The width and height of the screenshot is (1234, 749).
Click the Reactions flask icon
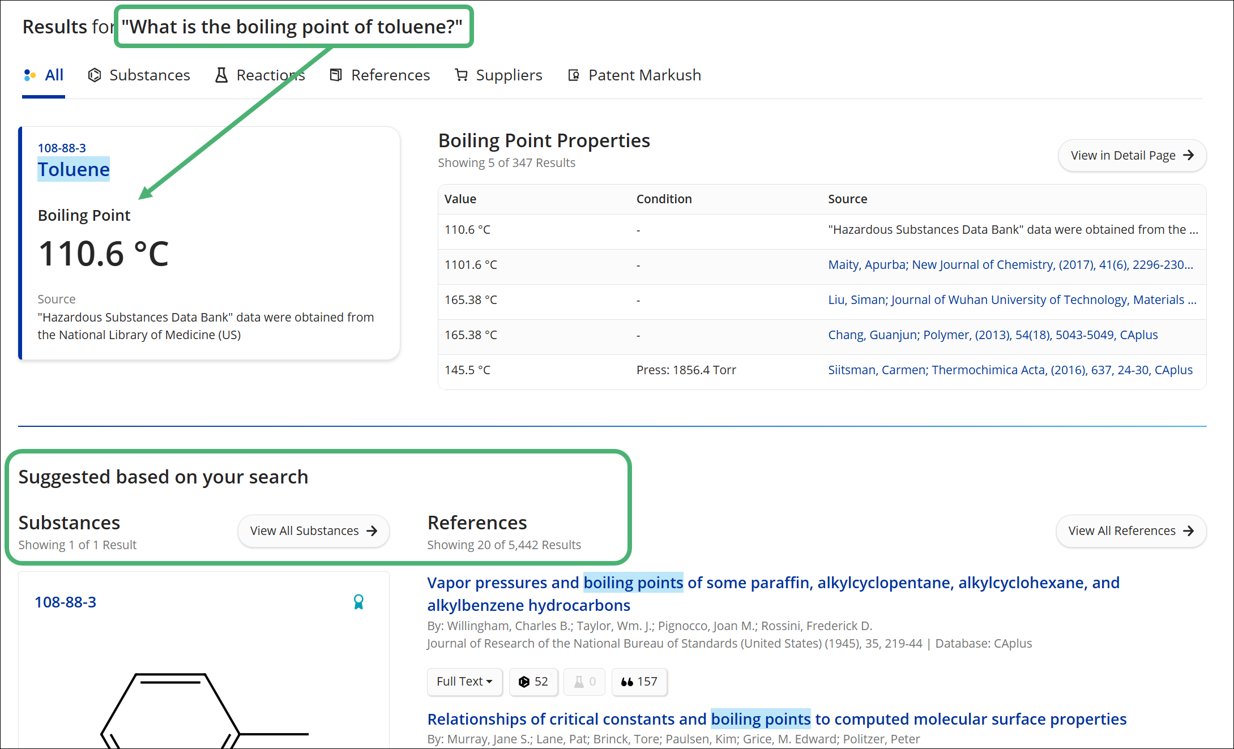(221, 75)
